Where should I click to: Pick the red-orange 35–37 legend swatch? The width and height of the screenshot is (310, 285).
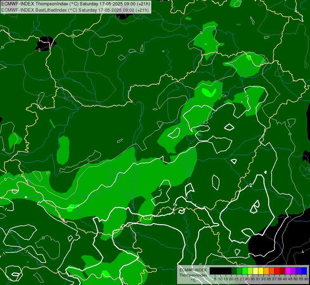pos(272,271)
